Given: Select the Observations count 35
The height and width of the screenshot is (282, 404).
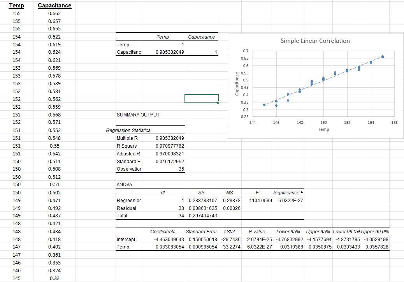Looking at the screenshot, I should tap(181, 169).
